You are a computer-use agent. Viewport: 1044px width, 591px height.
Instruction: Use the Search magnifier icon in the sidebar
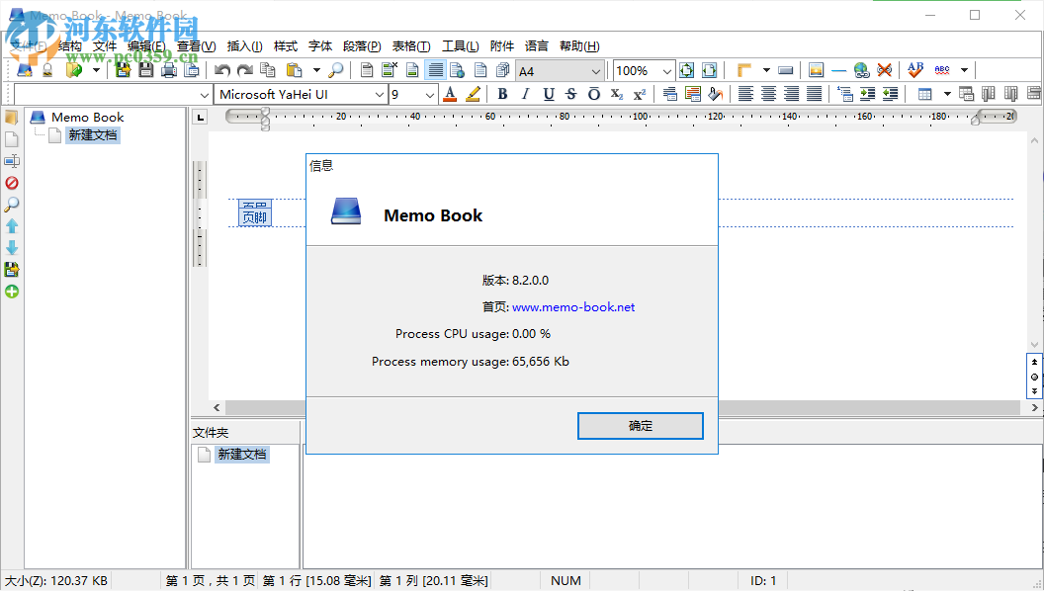[x=12, y=205]
